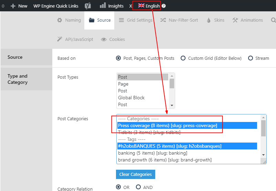Select Tidbits (3 items) category
The height and width of the screenshot is (191, 276).
187,132
